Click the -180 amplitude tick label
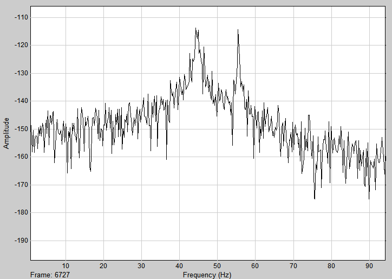Screen dimensions: 392x279 pyautogui.click(x=21, y=212)
